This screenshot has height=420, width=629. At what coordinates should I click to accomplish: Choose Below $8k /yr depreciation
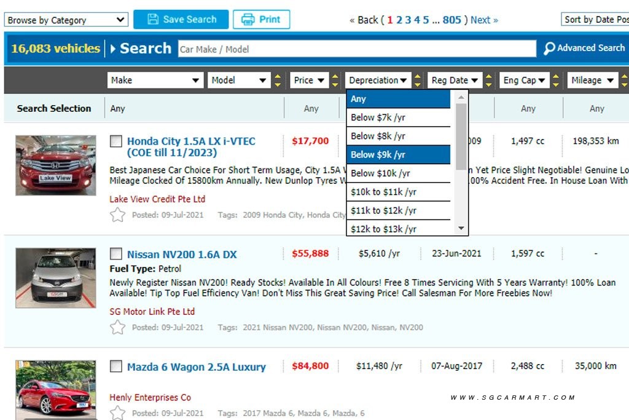click(398, 136)
